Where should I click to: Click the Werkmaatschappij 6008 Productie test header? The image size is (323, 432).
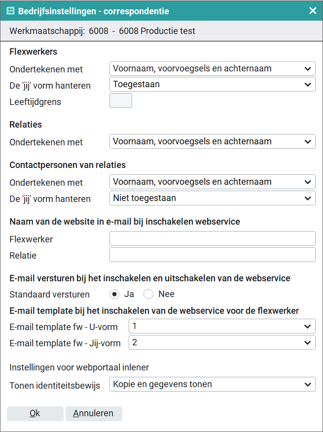point(103,31)
